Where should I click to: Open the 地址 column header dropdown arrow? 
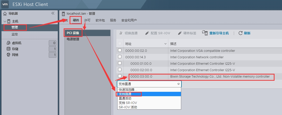tap(165, 44)
